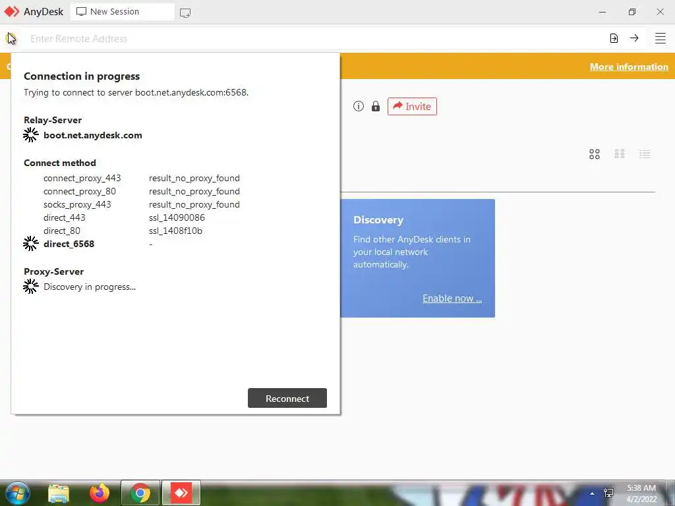
Task: Click the spinner beside direct_6568
Action: point(30,244)
